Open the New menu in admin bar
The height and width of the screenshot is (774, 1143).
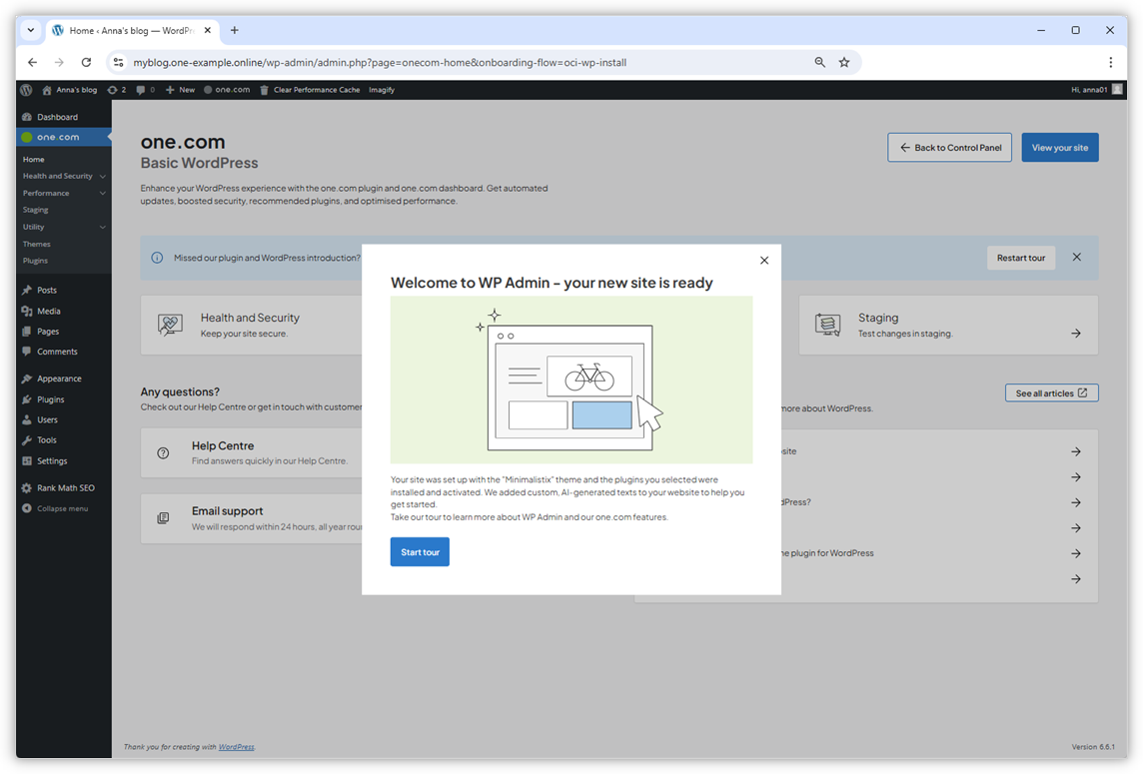pyautogui.click(x=180, y=90)
